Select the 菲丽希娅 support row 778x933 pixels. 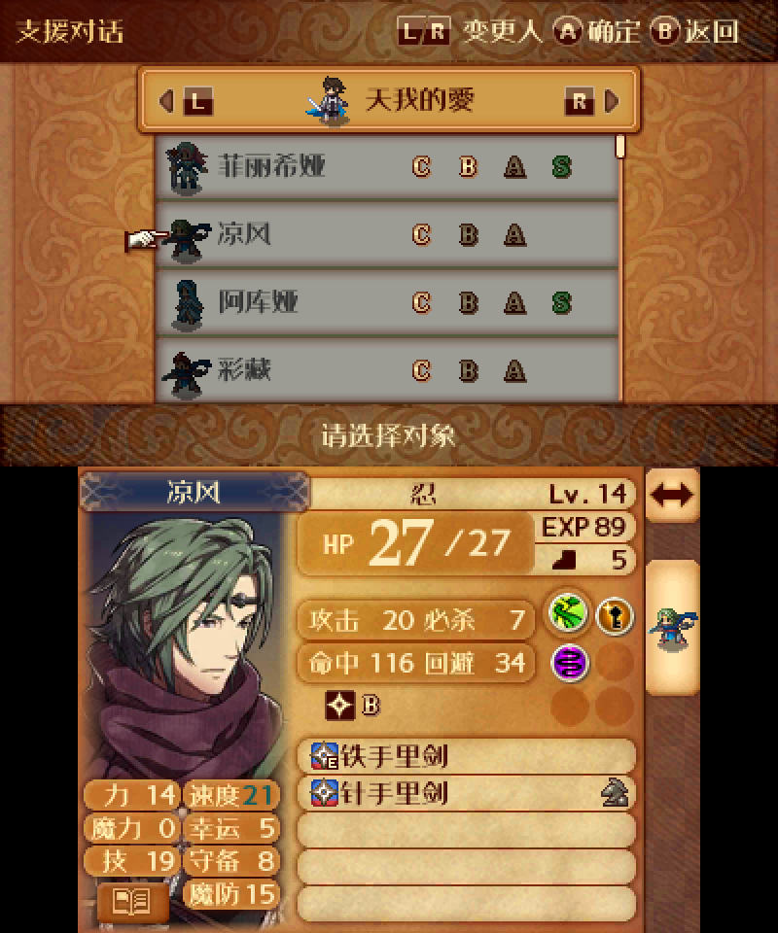386,166
